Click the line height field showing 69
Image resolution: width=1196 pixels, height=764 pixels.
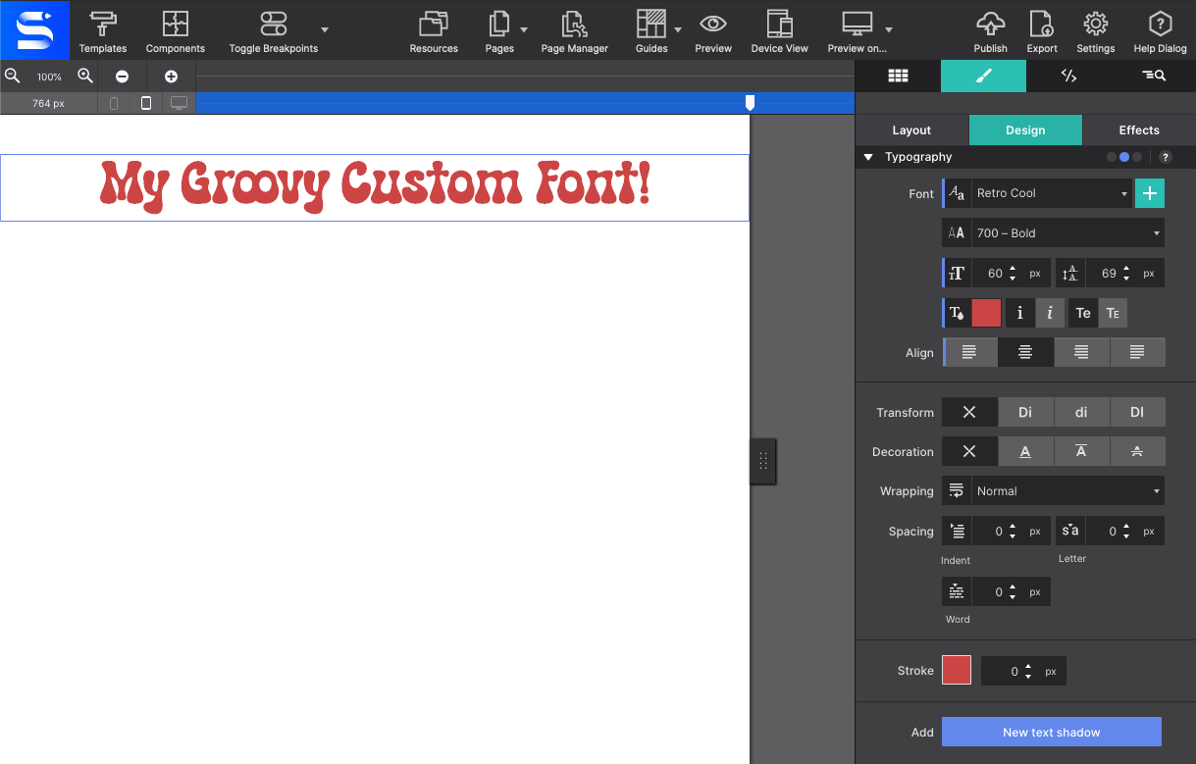click(1110, 274)
